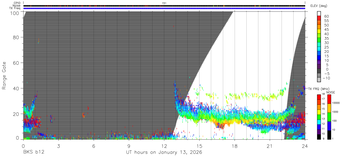This screenshot has width=343, height=158.
Task: Click the '18' hour tick on time axis
Action: click(x=235, y=146)
